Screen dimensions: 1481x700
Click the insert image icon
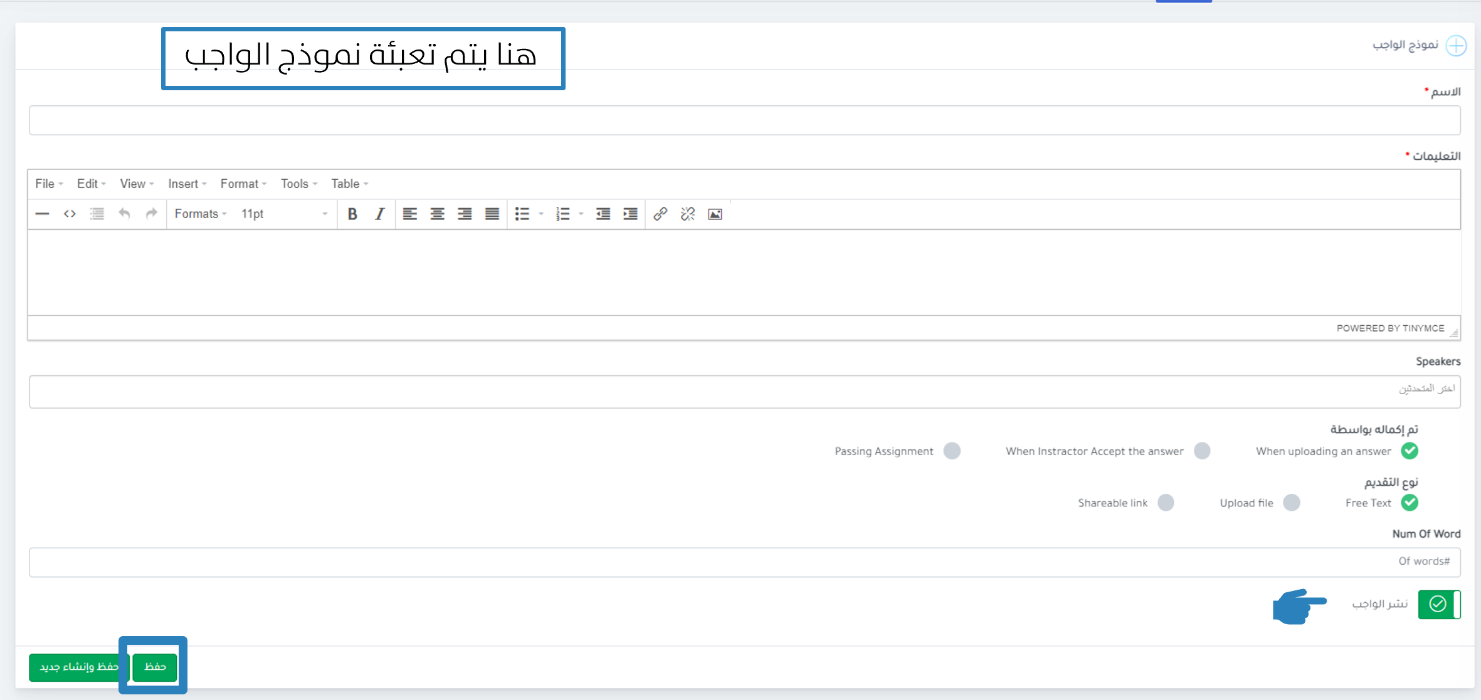point(715,214)
